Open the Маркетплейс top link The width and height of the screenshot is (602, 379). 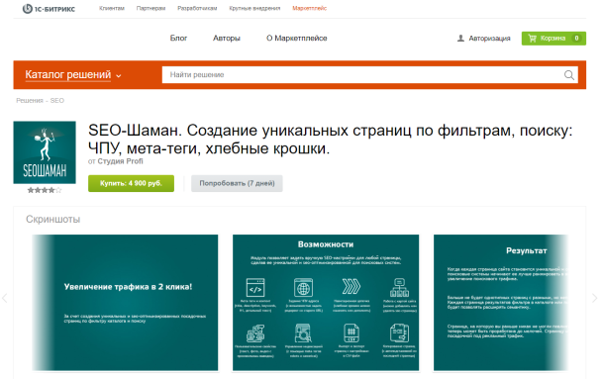pos(310,8)
